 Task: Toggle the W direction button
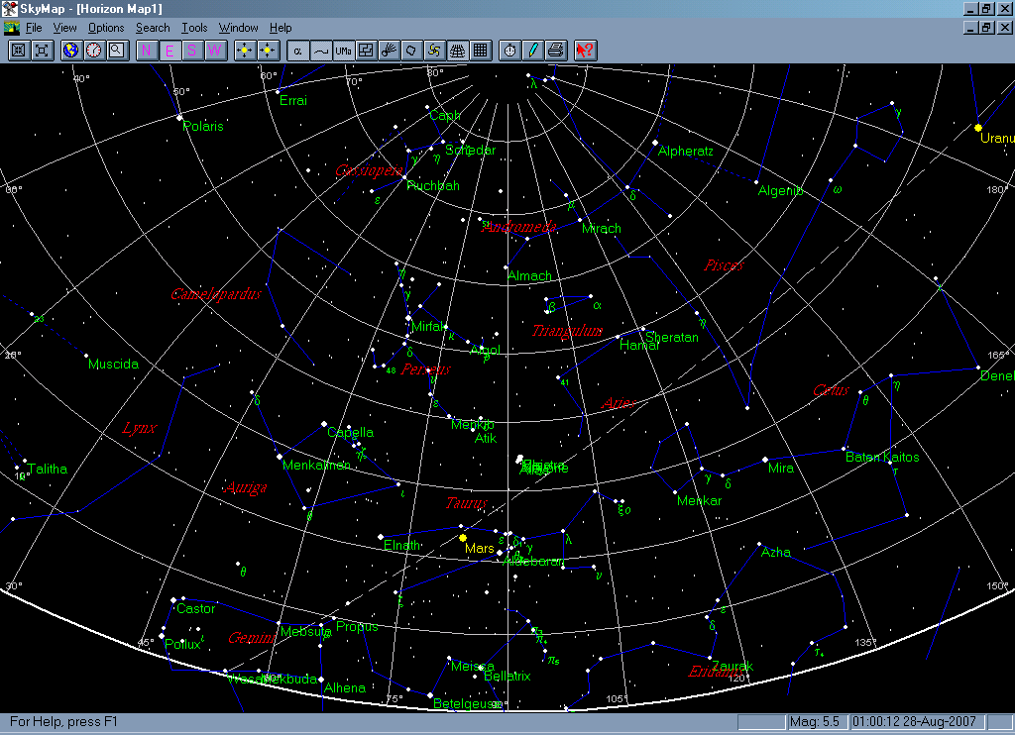tap(215, 51)
